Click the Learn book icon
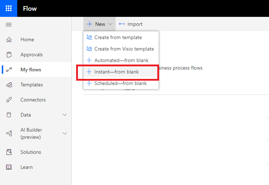269x185 pixels. [x=9, y=167]
